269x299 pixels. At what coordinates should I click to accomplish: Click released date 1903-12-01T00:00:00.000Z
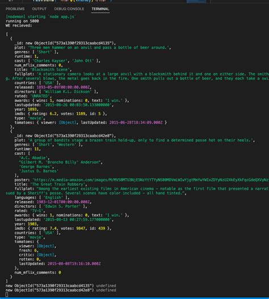tap(63, 202)
